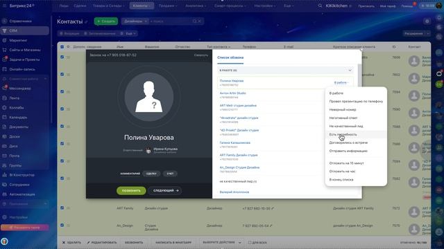Click green Создать button

pyautogui.click(x=106, y=21)
